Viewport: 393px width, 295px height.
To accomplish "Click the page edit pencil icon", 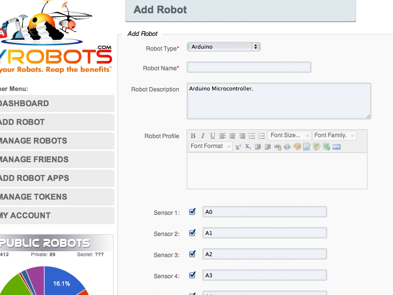I will pos(307,147).
